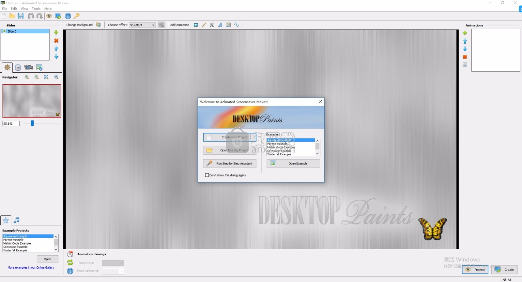522x282 pixels.
Task: Click More examples in our Online Gallery link
Action: tap(31, 268)
